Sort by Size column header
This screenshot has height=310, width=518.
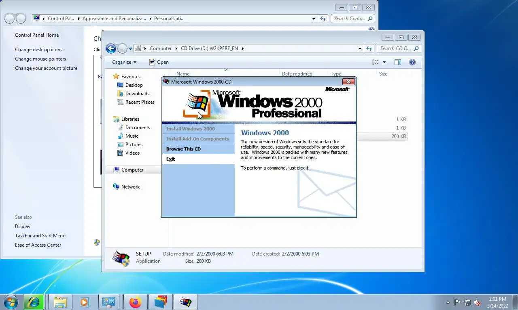(383, 74)
